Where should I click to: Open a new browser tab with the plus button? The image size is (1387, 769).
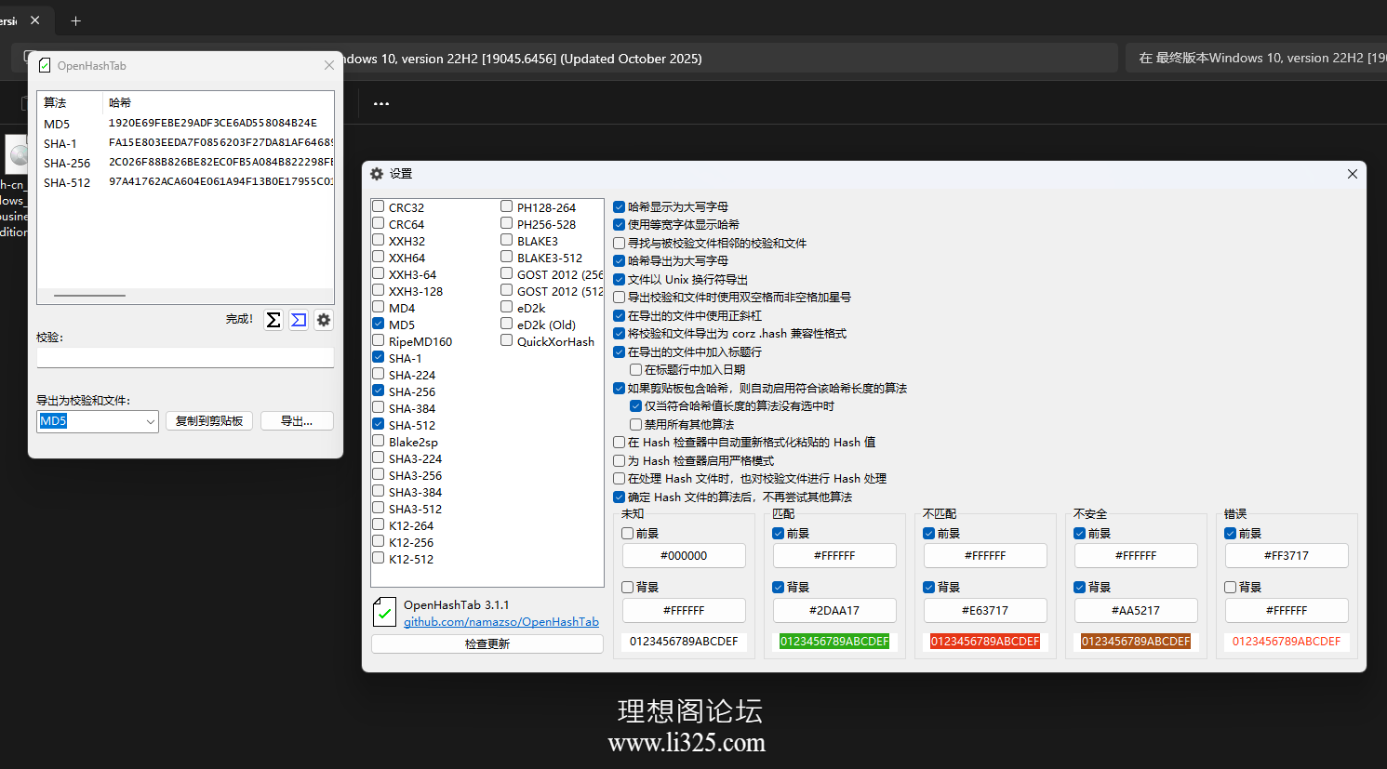click(x=75, y=20)
